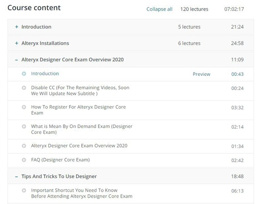This screenshot has width=275, height=204.
Task: Click total course duration 07:02:17
Action: [x=234, y=9]
